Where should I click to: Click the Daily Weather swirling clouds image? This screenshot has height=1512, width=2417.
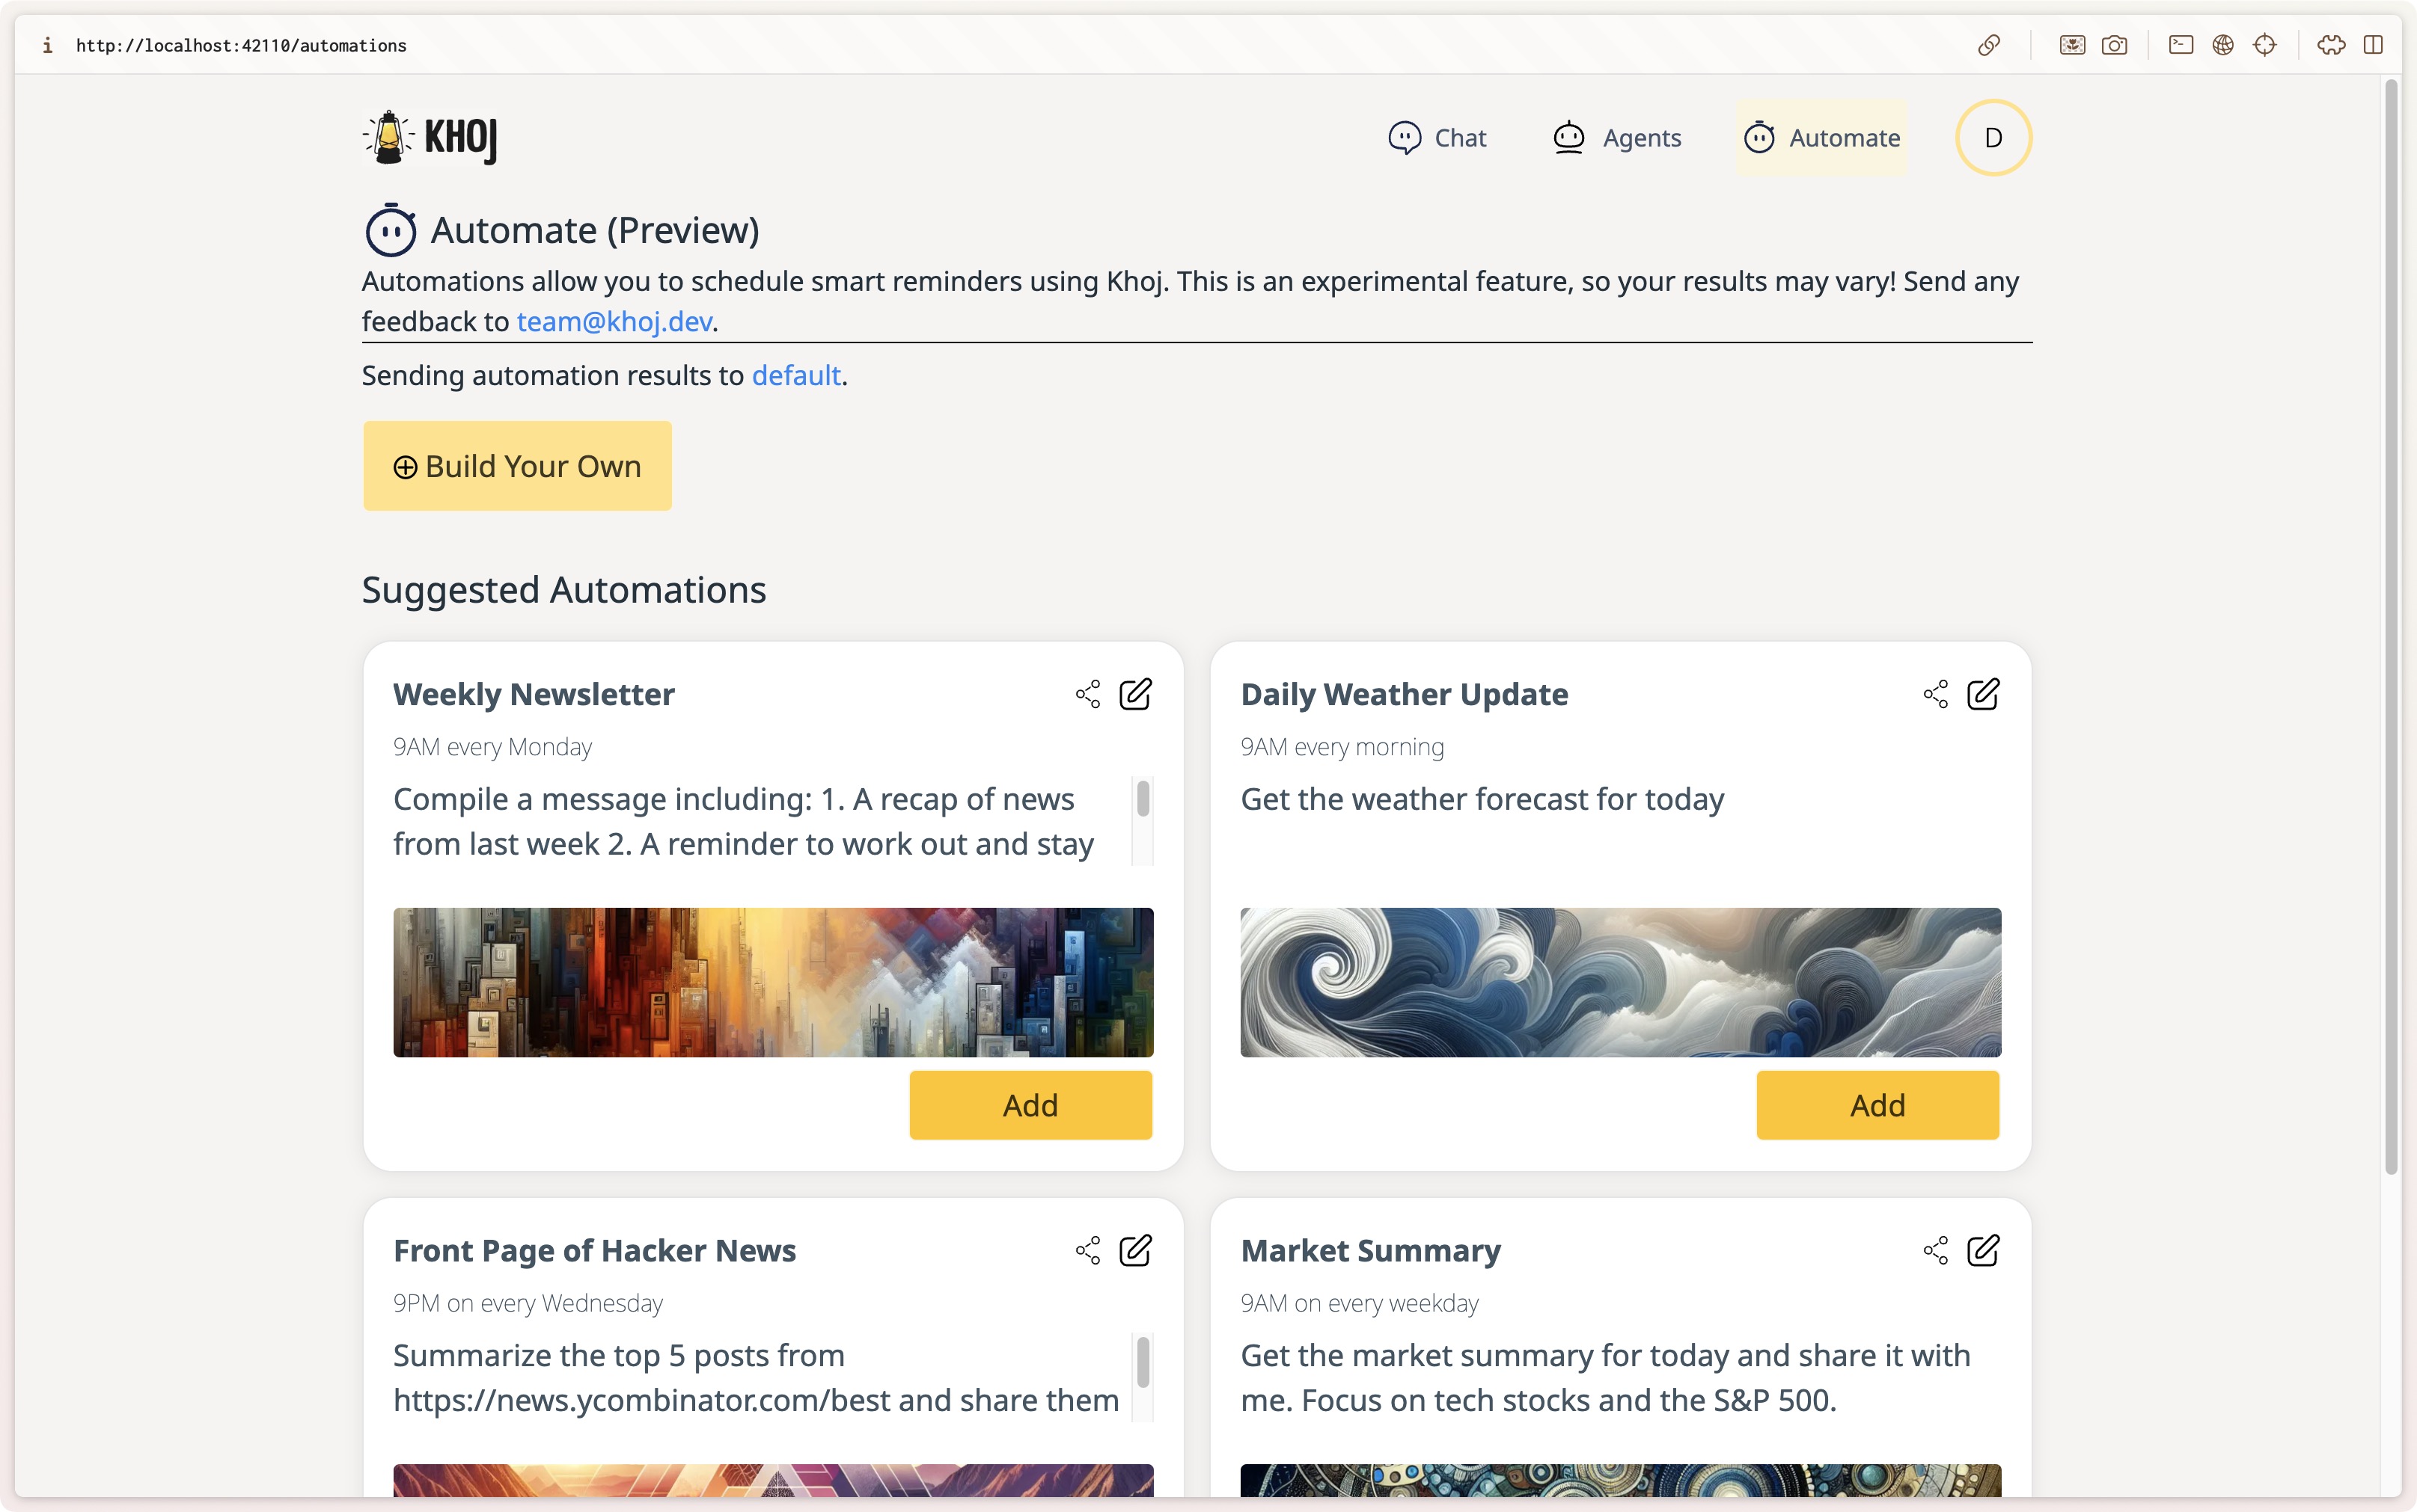click(1619, 982)
